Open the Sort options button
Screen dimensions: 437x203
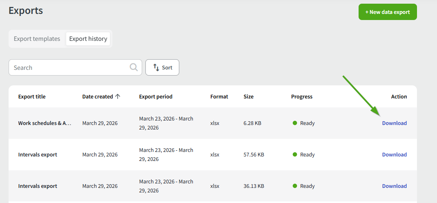tap(162, 67)
